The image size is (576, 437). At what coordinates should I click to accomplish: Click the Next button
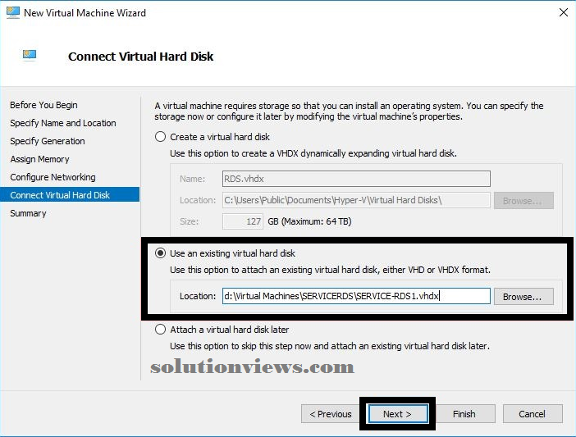tap(397, 414)
